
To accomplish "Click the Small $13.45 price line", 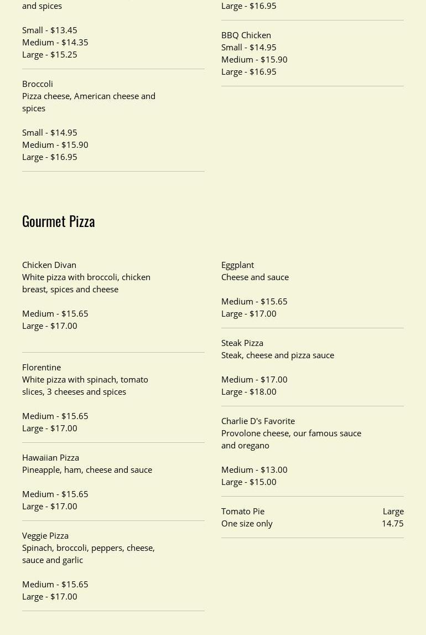I will [49, 30].
